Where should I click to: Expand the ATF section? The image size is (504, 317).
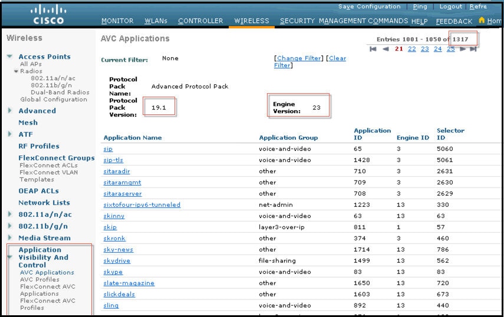click(x=9, y=134)
